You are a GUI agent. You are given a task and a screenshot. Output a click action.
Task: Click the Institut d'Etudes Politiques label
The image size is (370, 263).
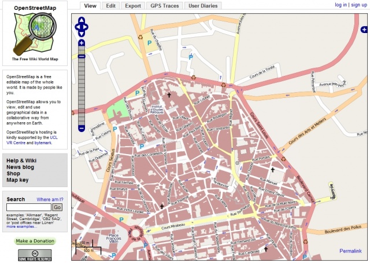tap(157, 109)
